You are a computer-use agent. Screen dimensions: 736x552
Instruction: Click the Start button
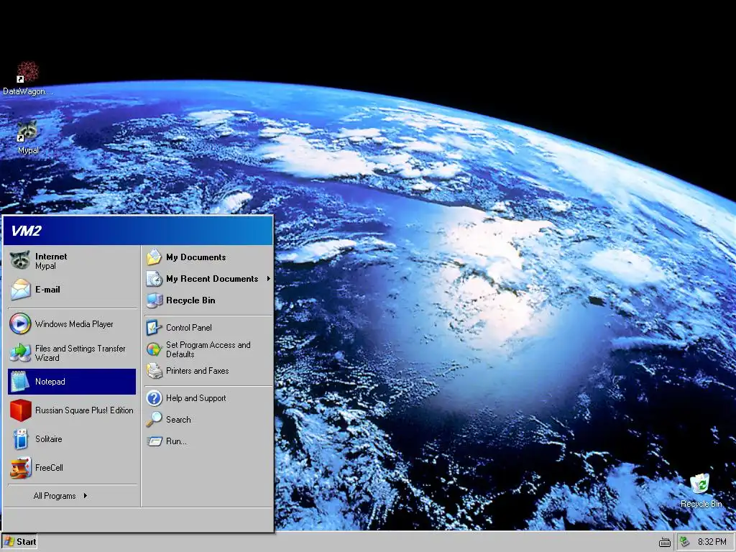pos(19,542)
